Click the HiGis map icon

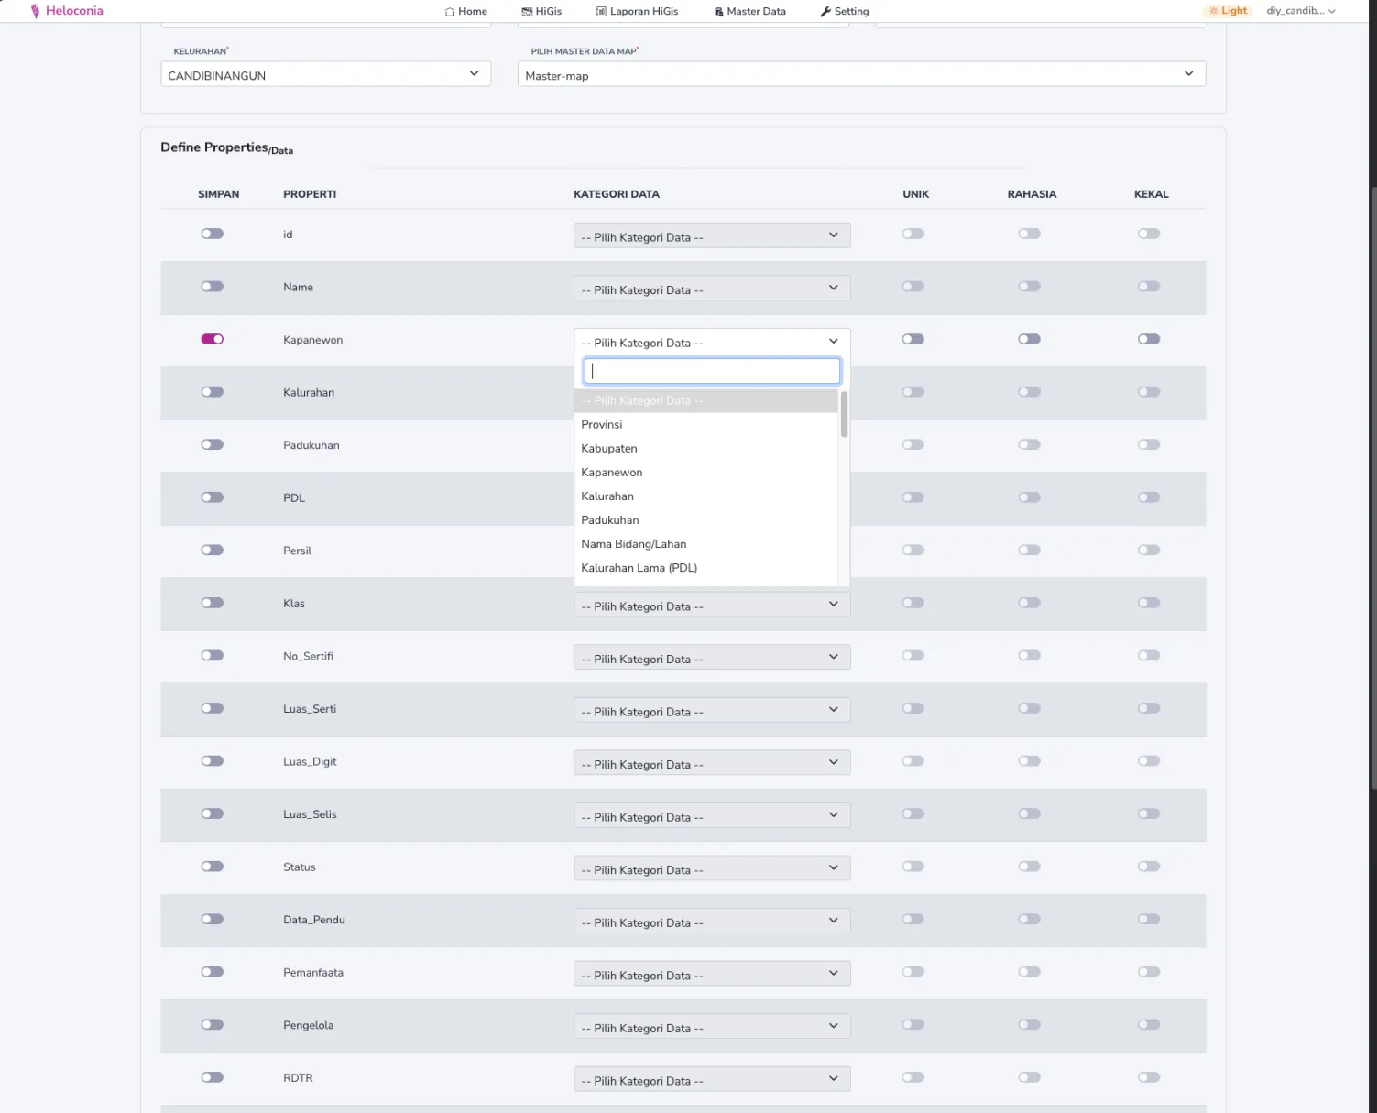pyautogui.click(x=526, y=11)
